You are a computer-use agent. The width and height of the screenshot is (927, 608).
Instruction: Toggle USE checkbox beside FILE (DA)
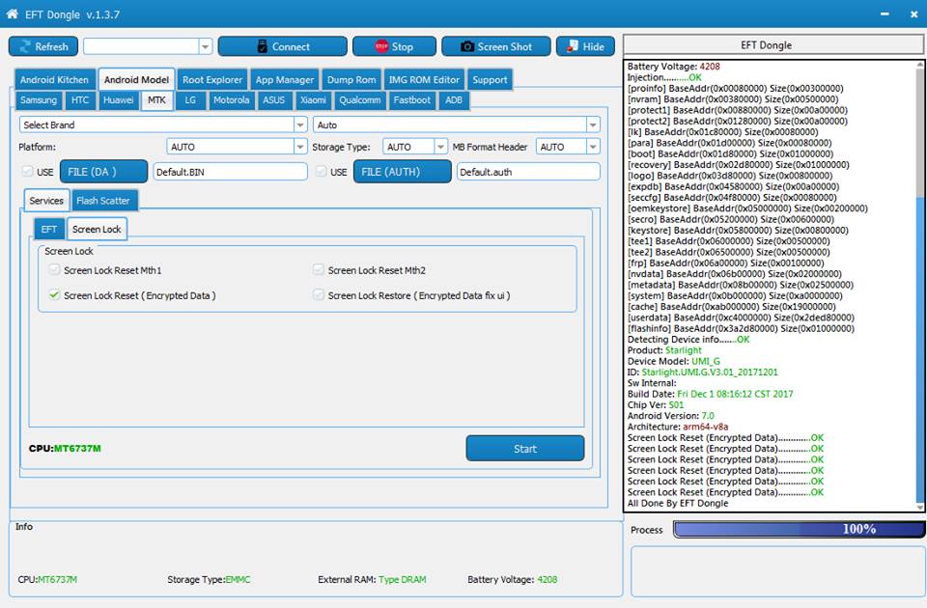27,172
